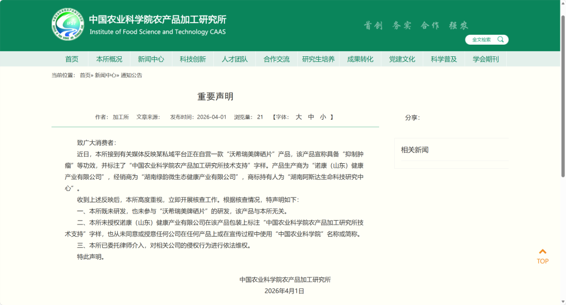Type in the 全文检索 search field
Viewport: 566px width, 305px height.
coord(481,40)
